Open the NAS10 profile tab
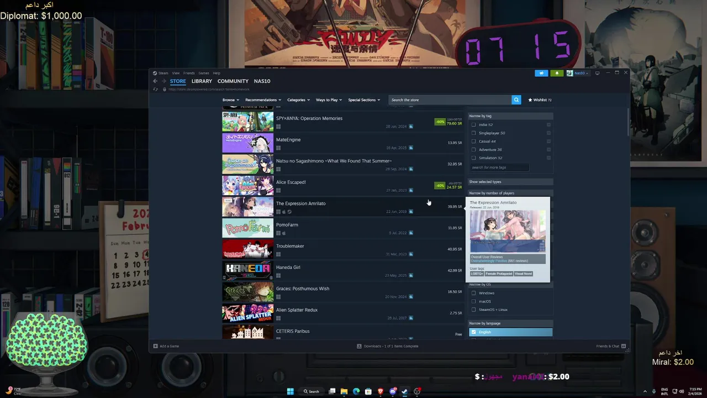This screenshot has width=707, height=398. pos(262,81)
